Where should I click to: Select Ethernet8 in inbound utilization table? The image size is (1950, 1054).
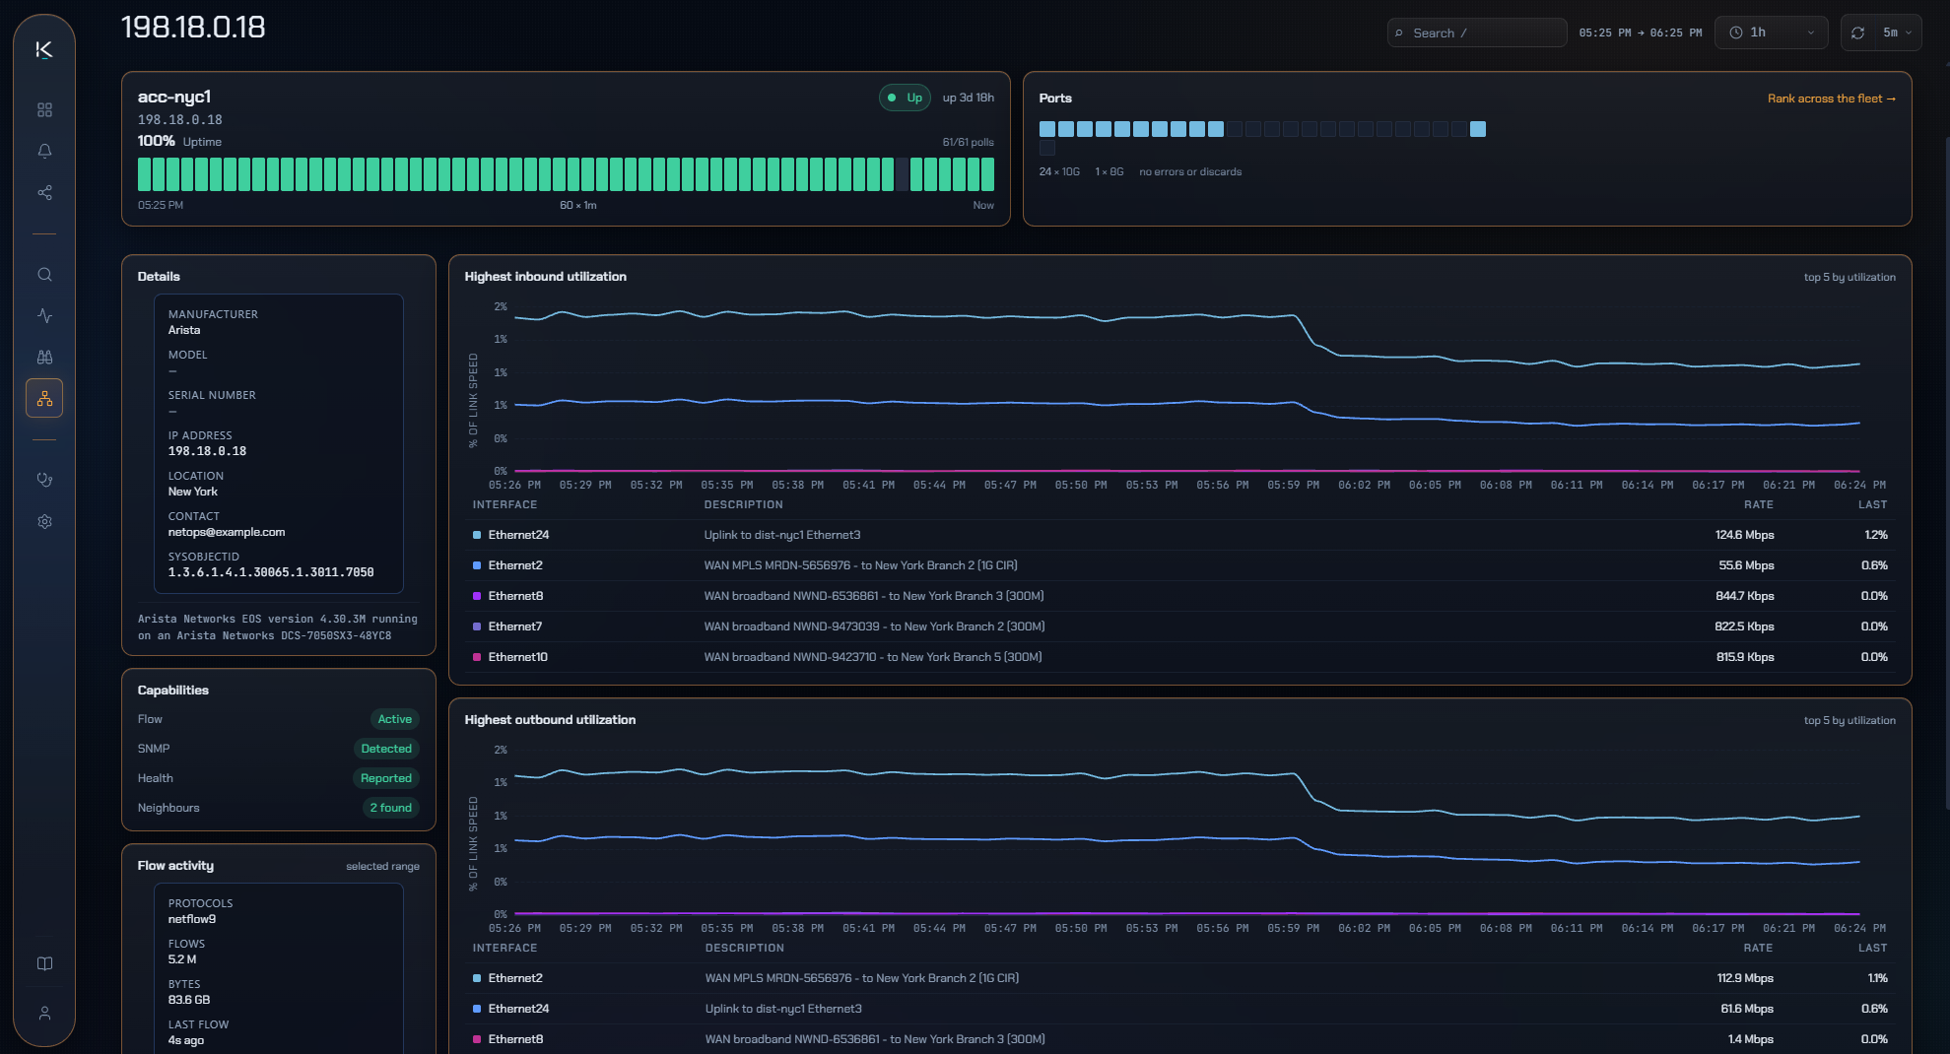[1179, 596]
